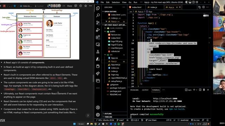Click the Share button in notes window
Screen dimensions: 225x126
pos(70,6)
